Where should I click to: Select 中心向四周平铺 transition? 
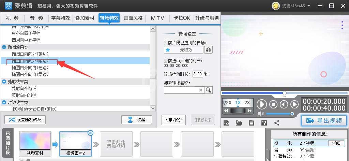[x=26, y=33]
